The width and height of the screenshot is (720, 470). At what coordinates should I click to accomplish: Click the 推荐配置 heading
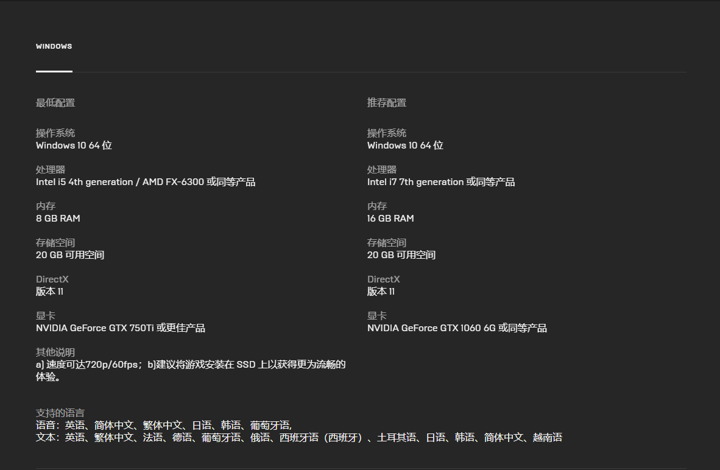(387, 103)
